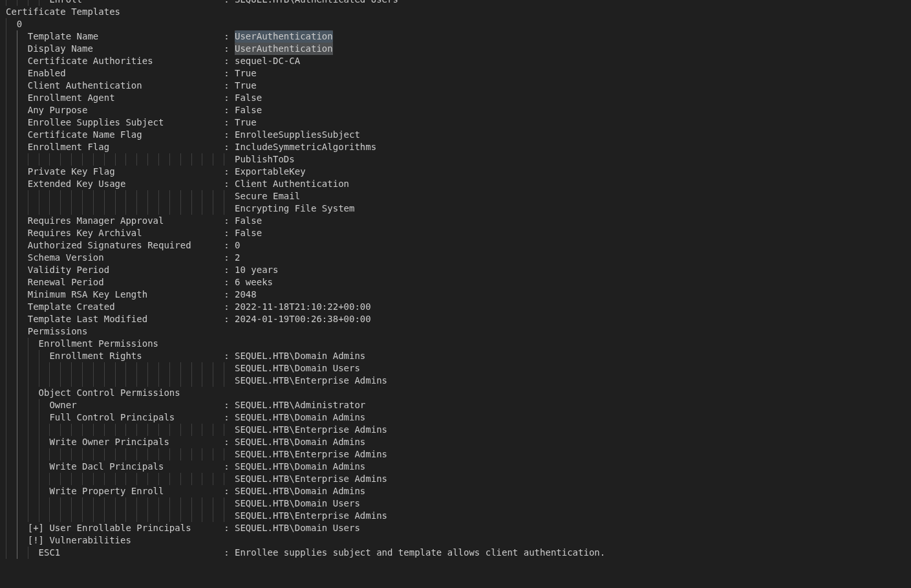The height and width of the screenshot is (588, 911).
Task: Click the 'Secure Email' key usage
Action: (267, 196)
